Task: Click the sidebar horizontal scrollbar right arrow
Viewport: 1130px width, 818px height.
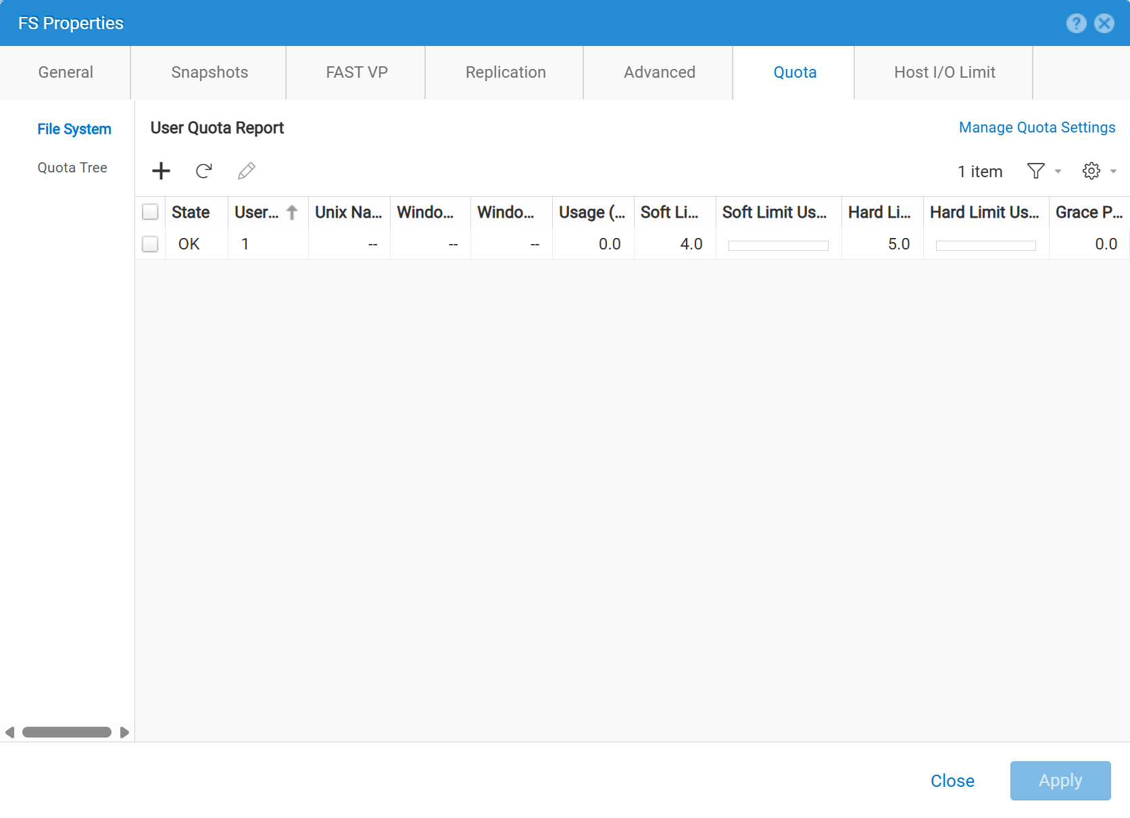Action: pos(124,732)
